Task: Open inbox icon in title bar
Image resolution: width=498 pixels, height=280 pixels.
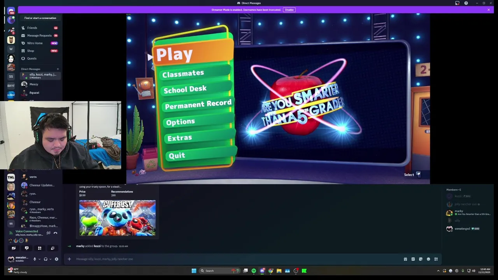Action: [458, 3]
